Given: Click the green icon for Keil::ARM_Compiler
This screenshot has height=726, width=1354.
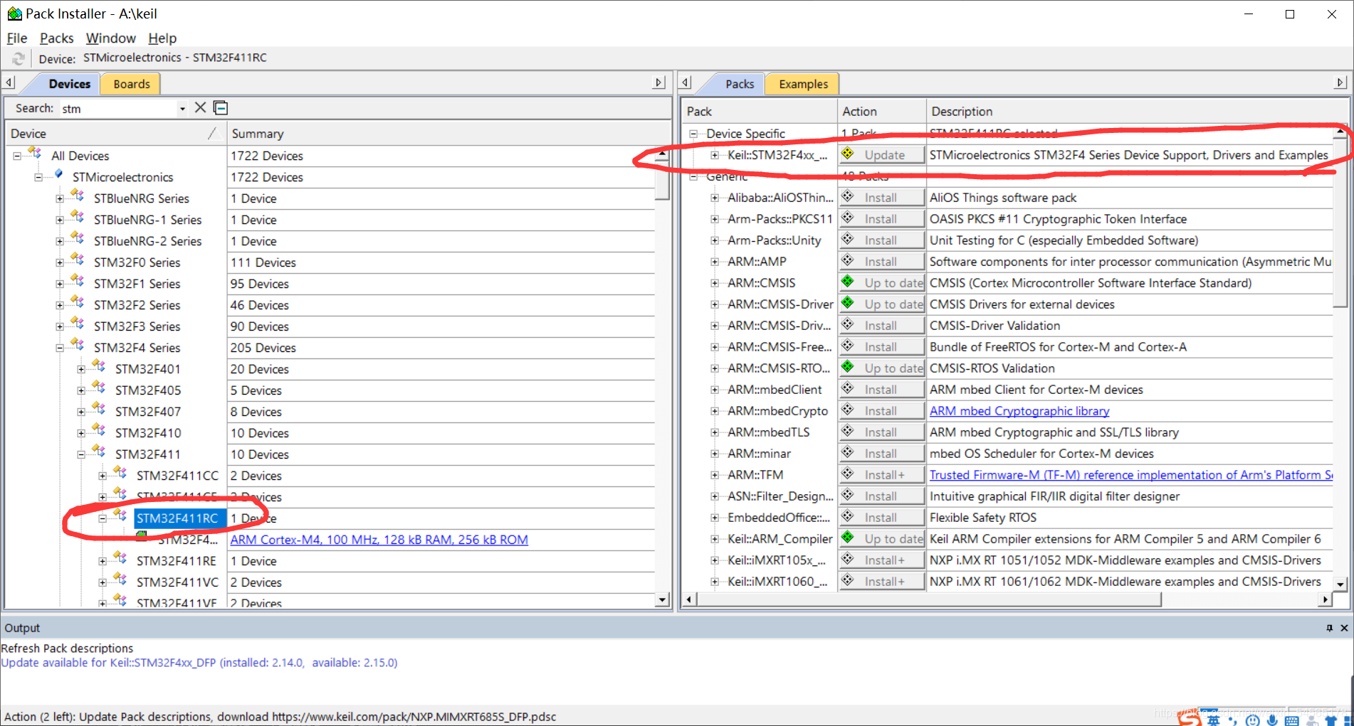Looking at the screenshot, I should [848, 538].
